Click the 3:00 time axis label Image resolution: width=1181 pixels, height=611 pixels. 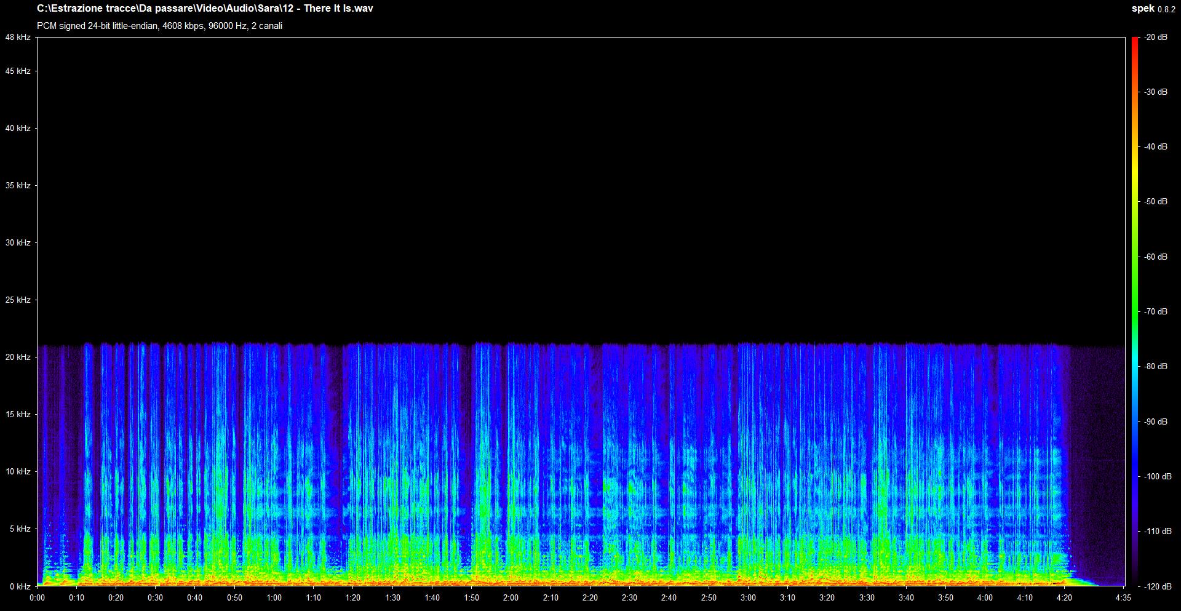pos(748,598)
